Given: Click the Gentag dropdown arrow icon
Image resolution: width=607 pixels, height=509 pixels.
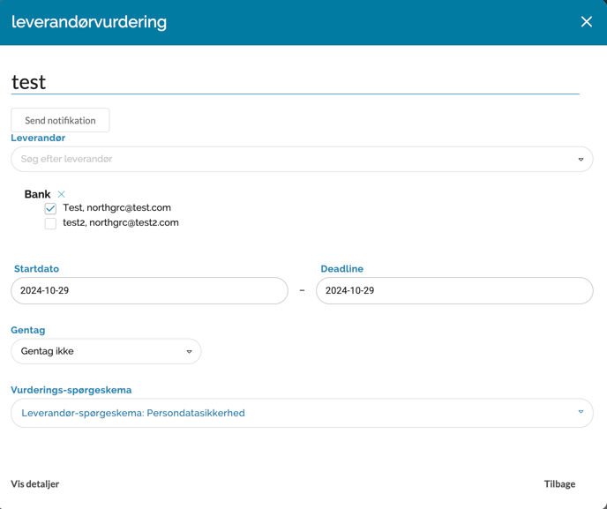Looking at the screenshot, I should 189,352.
